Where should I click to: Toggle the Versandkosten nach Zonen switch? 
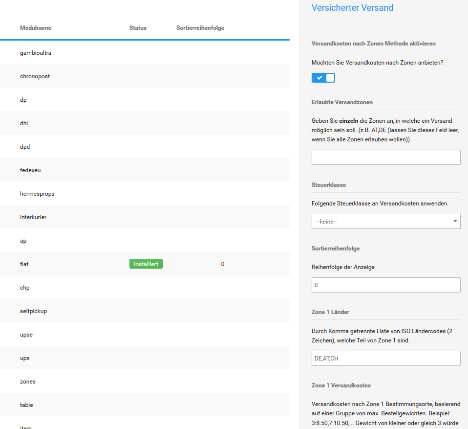323,77
